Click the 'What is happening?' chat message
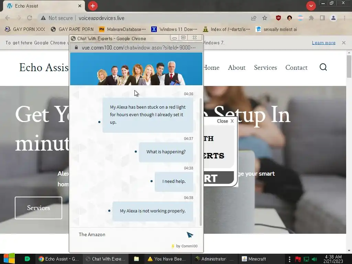The image size is (352, 264). [166, 152]
